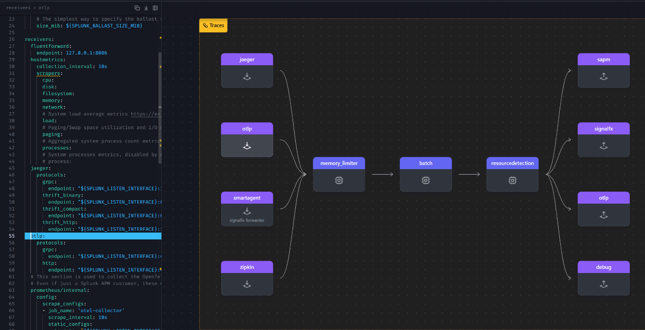Click the filesystem: scraper line

coord(59,94)
